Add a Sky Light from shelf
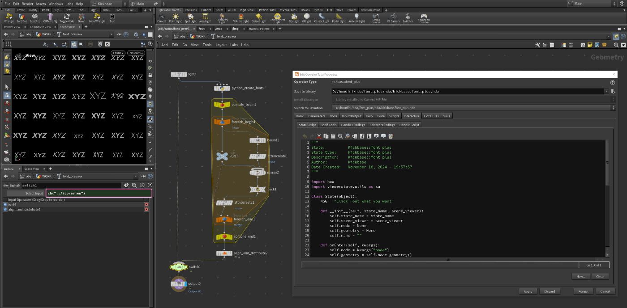 coord(294,18)
